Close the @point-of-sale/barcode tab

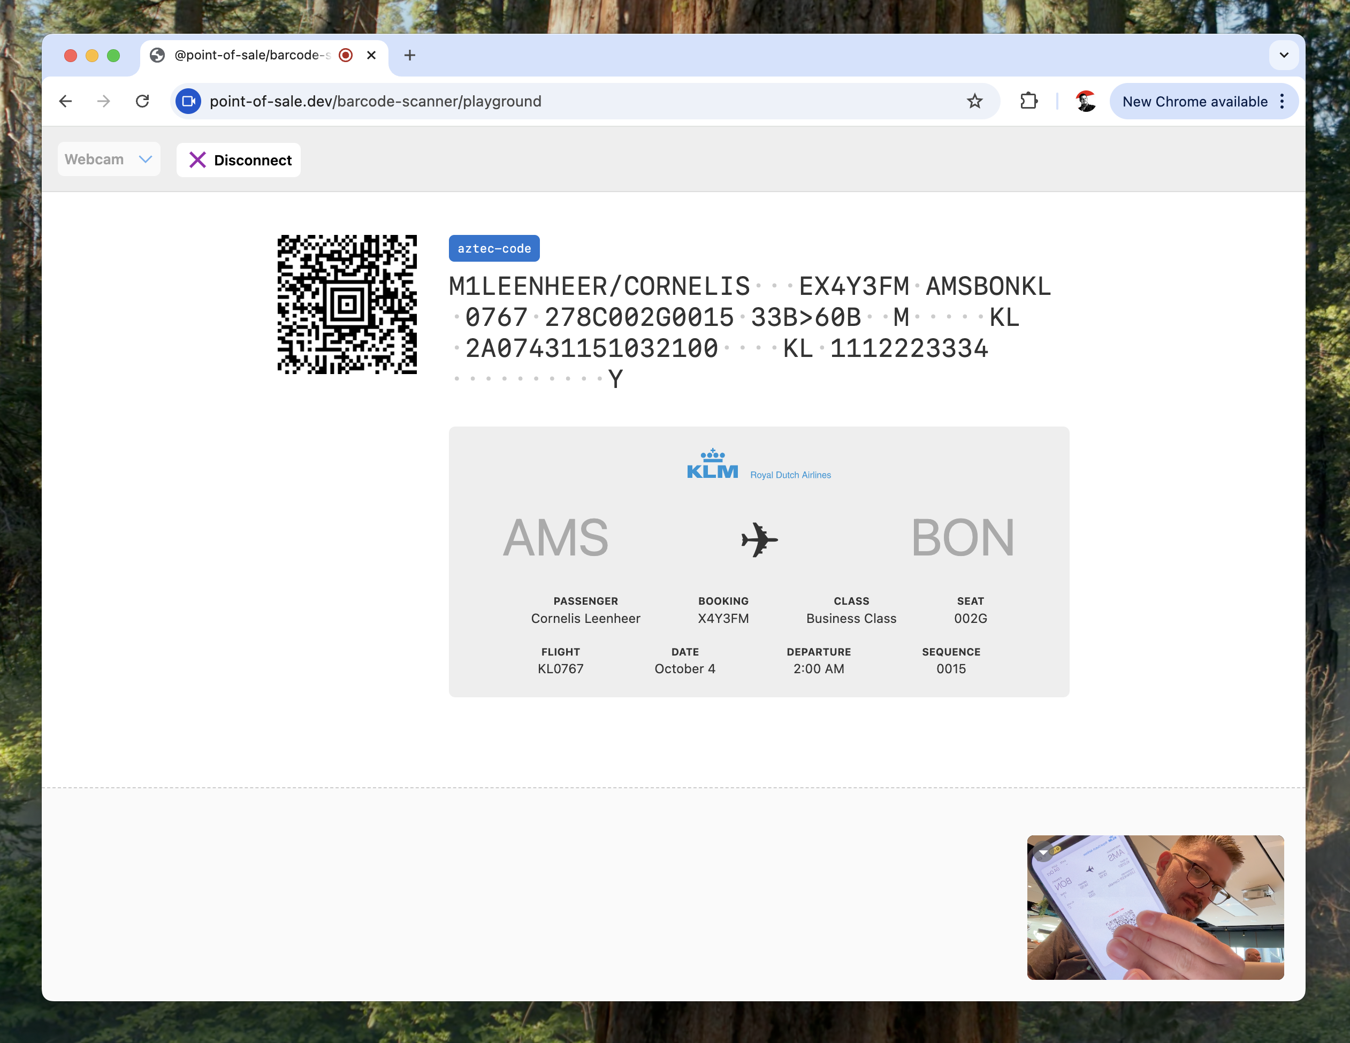coord(371,55)
